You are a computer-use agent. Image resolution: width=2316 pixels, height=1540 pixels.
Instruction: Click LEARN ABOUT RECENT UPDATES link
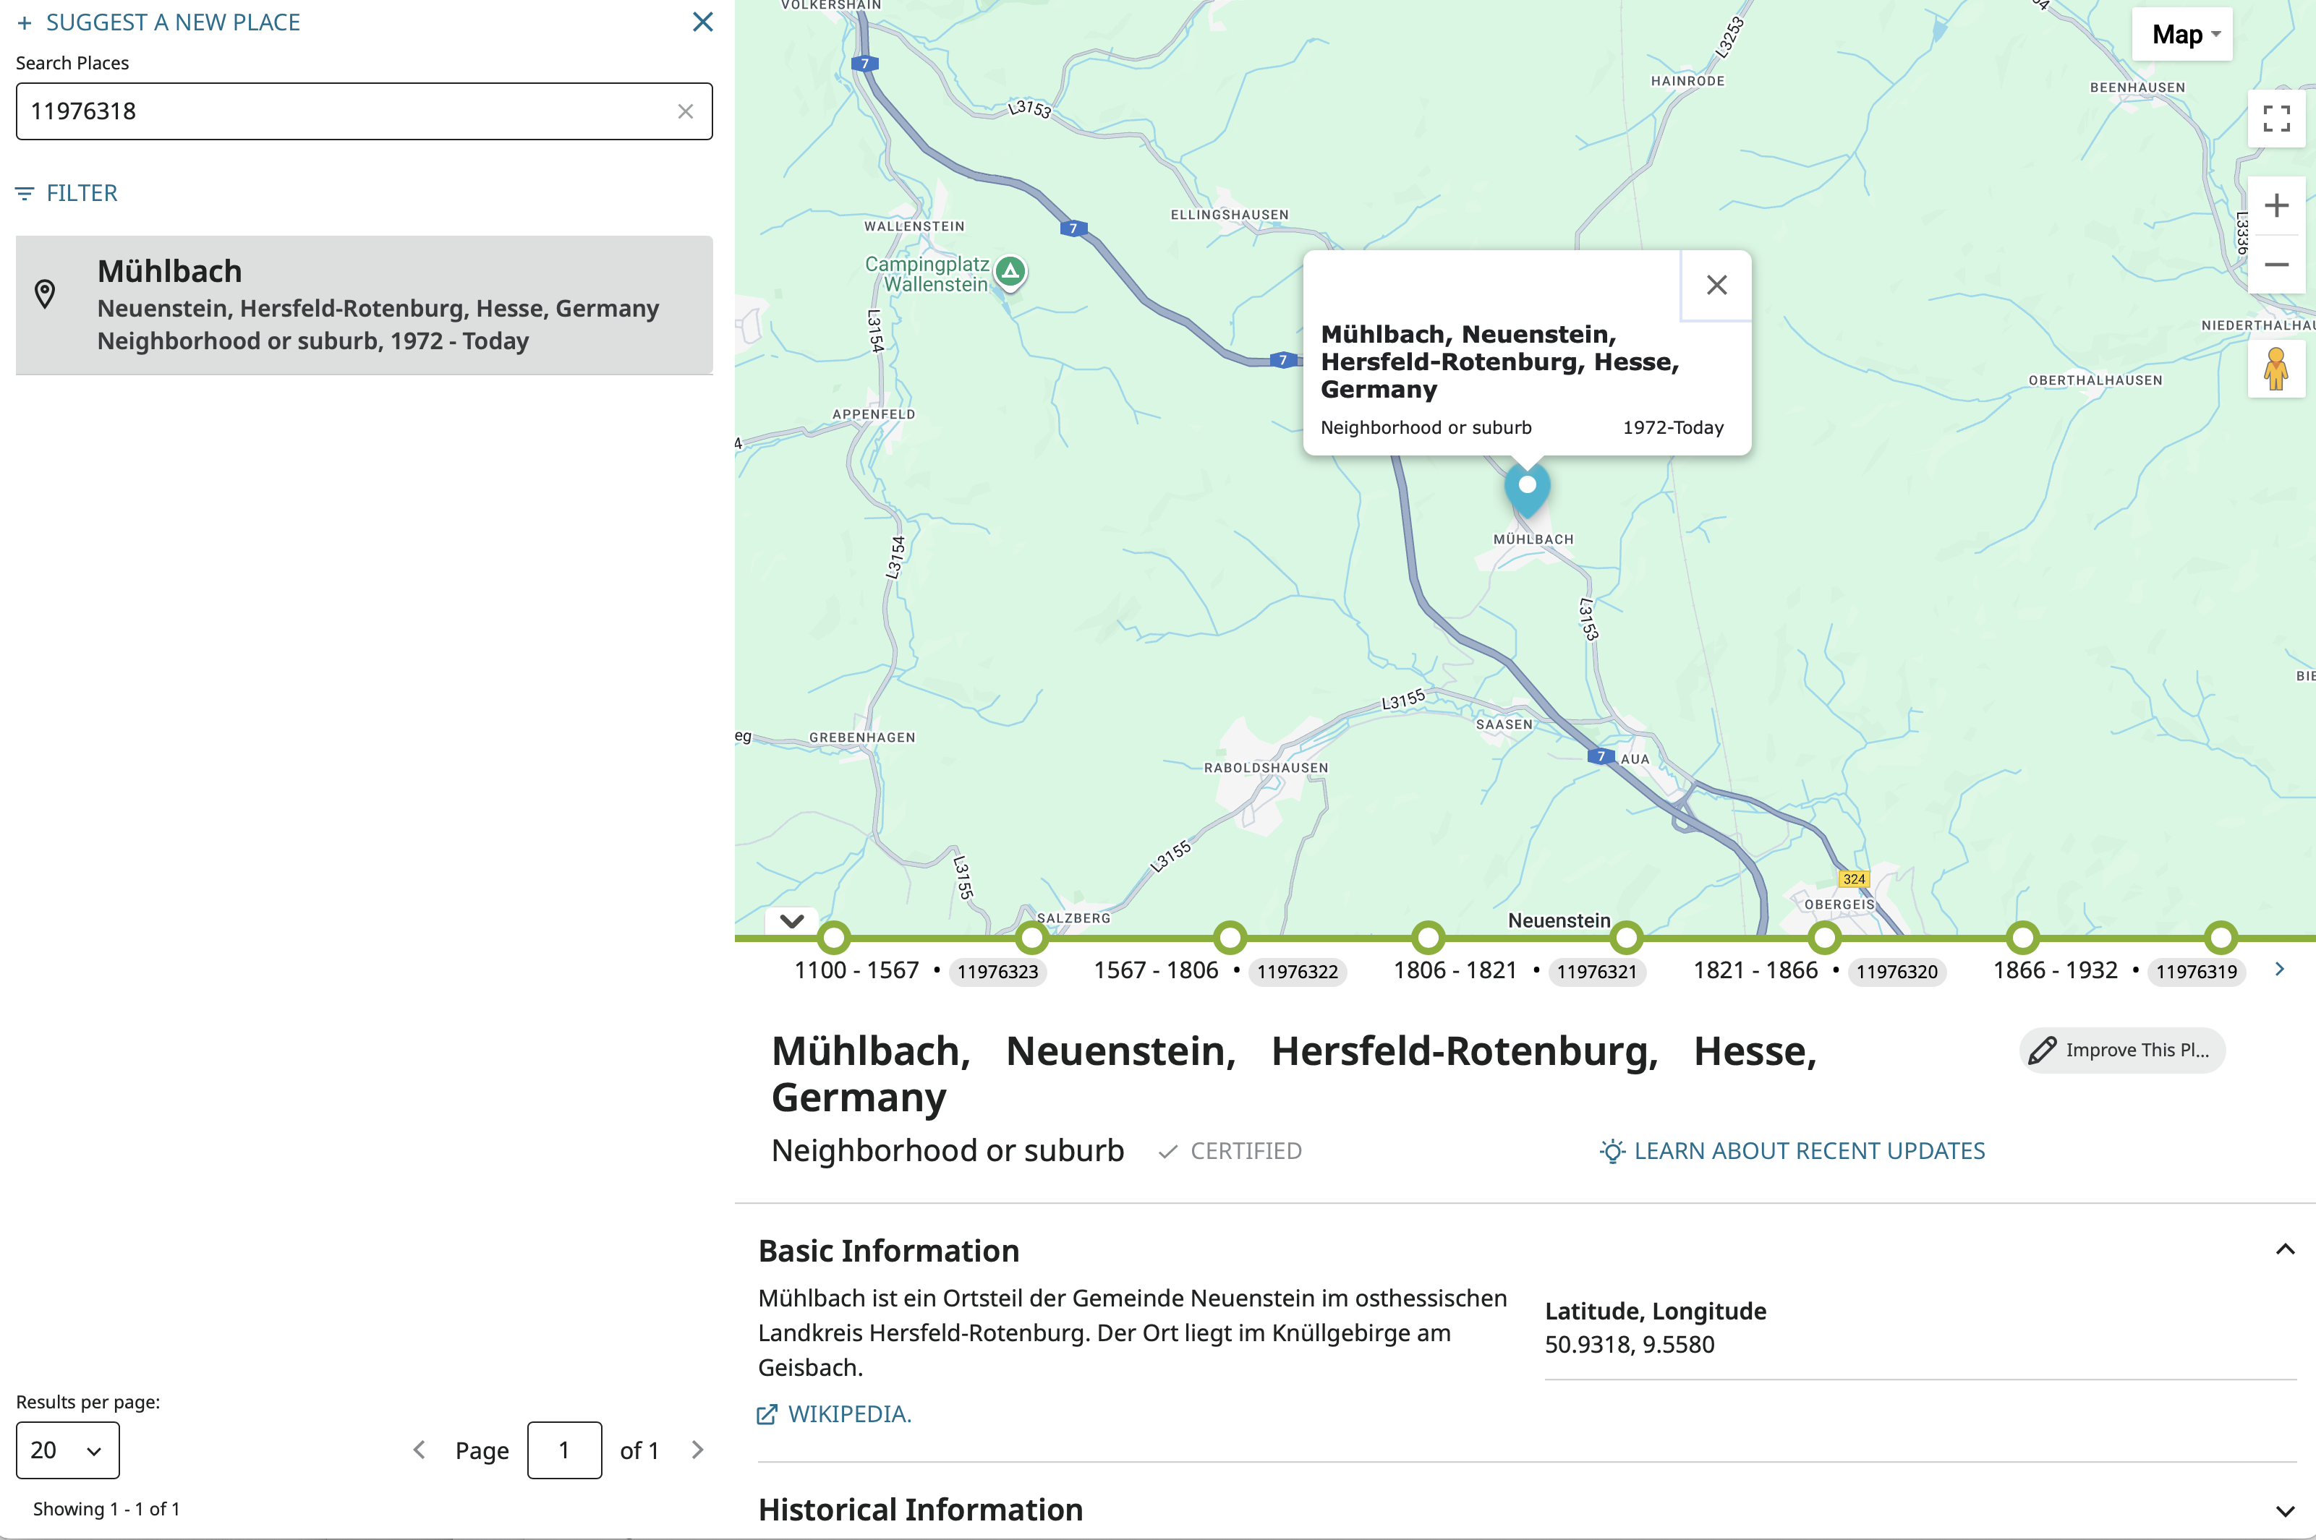click(1792, 1151)
